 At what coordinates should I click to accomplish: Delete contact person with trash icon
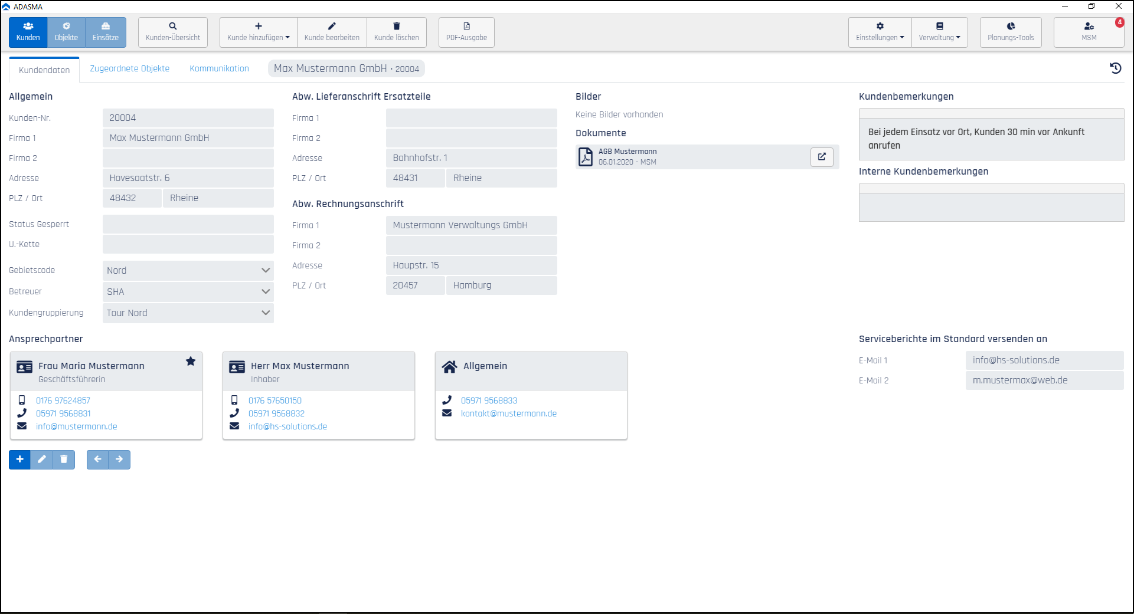tap(64, 459)
